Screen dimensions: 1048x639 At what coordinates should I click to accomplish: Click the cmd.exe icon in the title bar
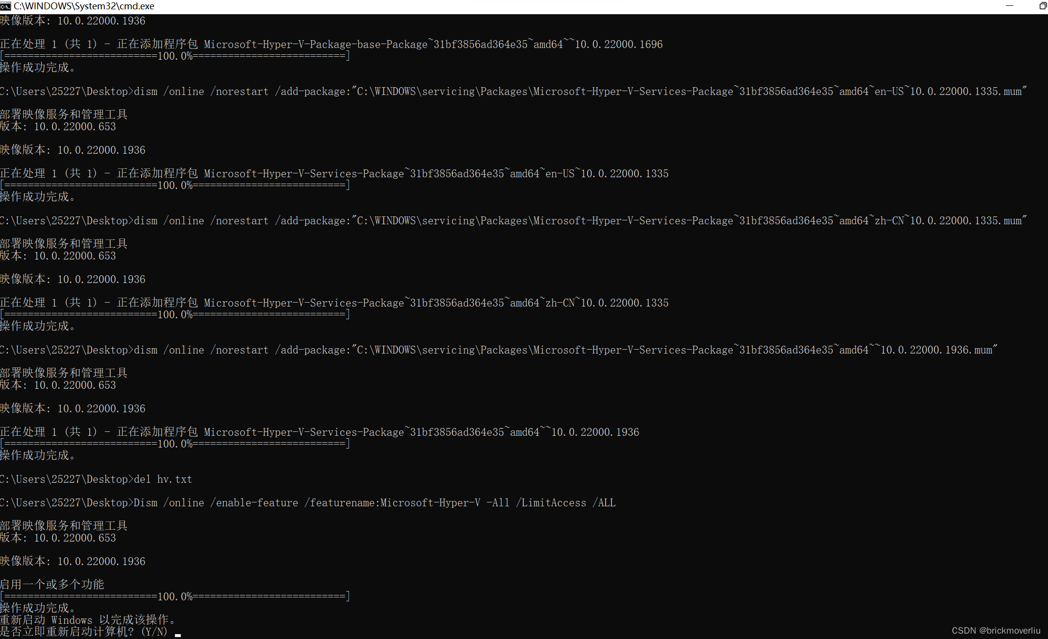6,6
